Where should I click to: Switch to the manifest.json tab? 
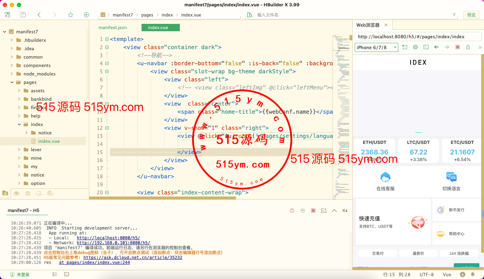click(113, 27)
